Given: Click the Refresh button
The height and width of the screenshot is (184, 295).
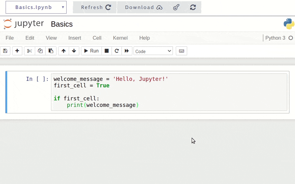Looking at the screenshot, I should tap(95, 7).
